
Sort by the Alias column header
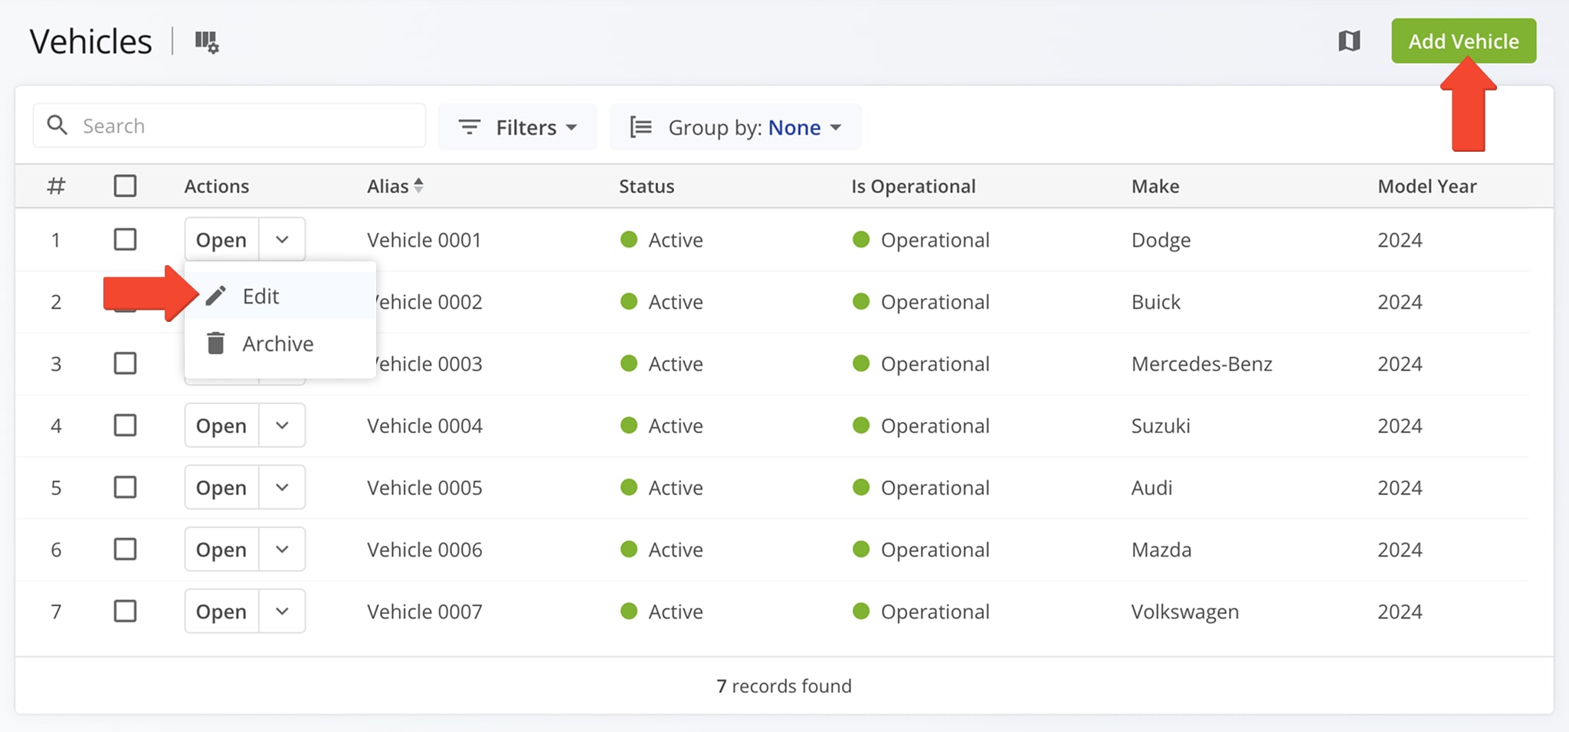coord(395,185)
